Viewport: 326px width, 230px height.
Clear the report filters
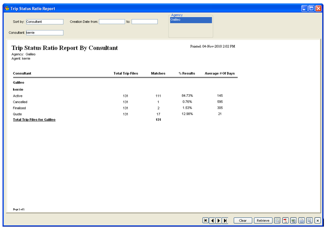[x=243, y=220]
